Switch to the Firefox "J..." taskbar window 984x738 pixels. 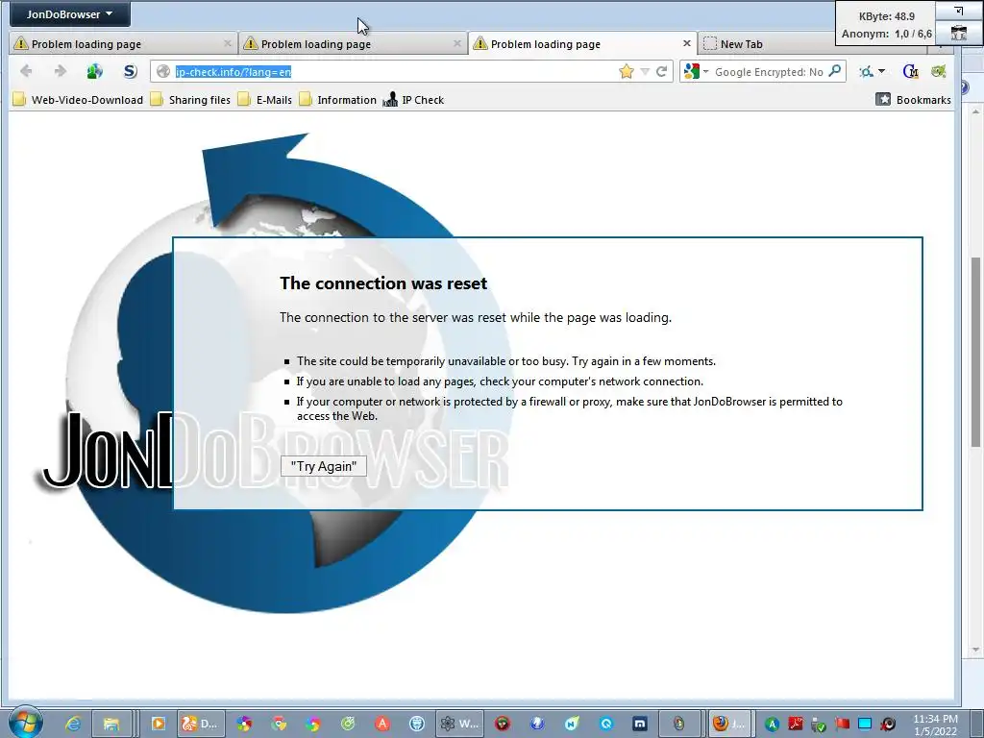click(x=728, y=724)
